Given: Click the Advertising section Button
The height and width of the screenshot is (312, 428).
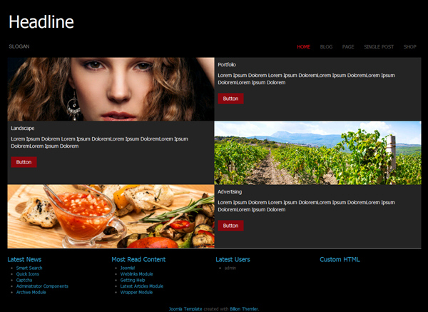Looking at the screenshot, I should 230,226.
